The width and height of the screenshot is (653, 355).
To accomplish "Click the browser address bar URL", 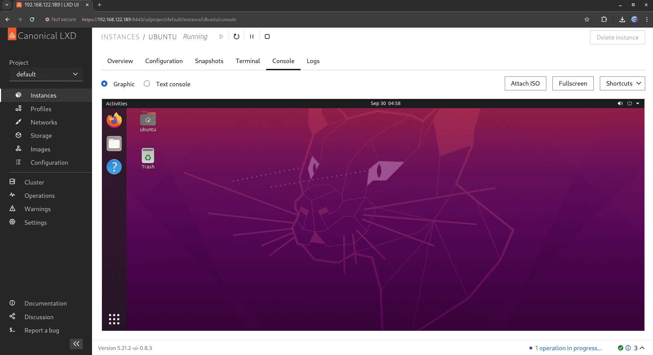I will [159, 19].
